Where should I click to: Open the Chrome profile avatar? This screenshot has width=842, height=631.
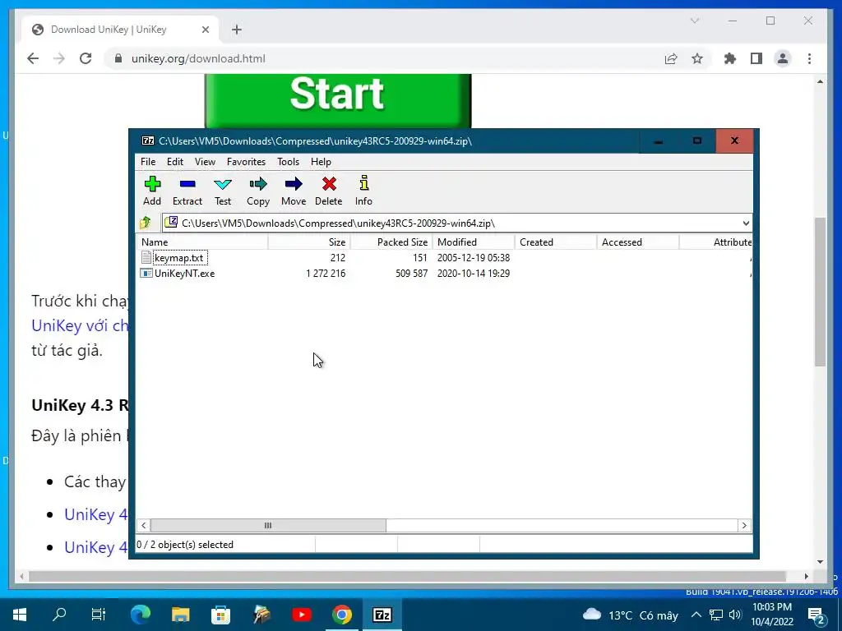(x=783, y=58)
